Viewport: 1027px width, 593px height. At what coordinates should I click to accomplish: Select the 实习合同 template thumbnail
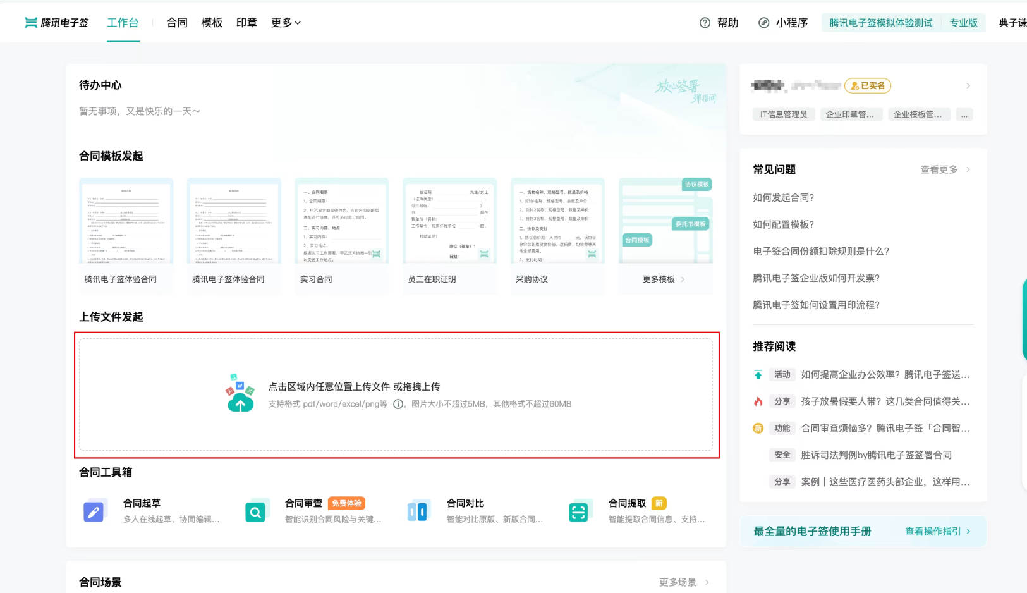[342, 221]
